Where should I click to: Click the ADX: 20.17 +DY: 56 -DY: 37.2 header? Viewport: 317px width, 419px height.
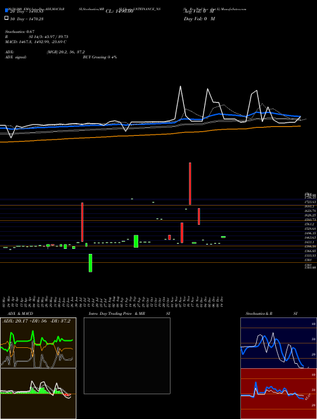(x=36, y=321)
